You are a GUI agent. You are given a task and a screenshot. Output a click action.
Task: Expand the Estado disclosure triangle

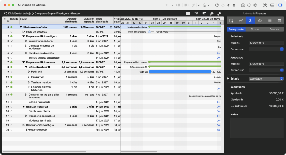point(228,78)
